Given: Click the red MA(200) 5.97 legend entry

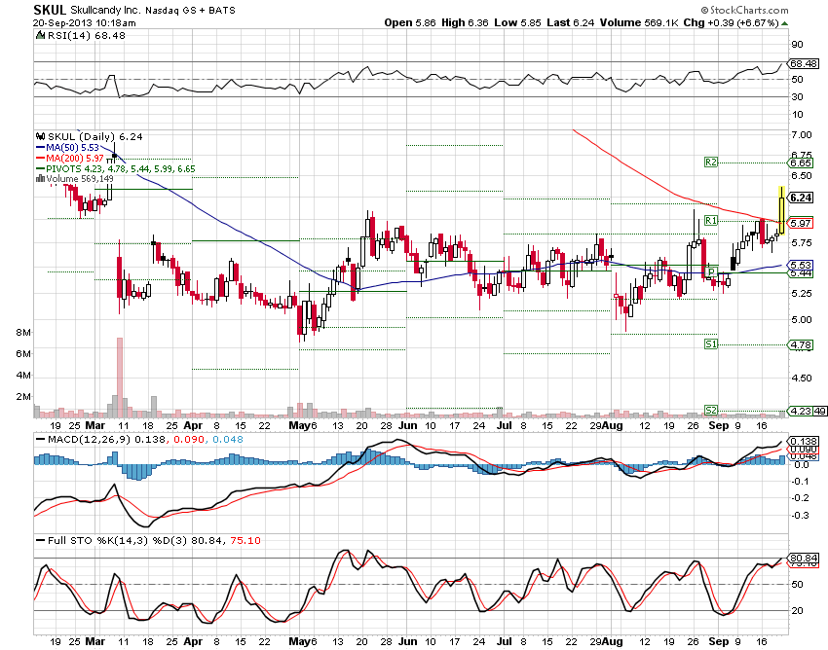Looking at the screenshot, I should point(70,159).
